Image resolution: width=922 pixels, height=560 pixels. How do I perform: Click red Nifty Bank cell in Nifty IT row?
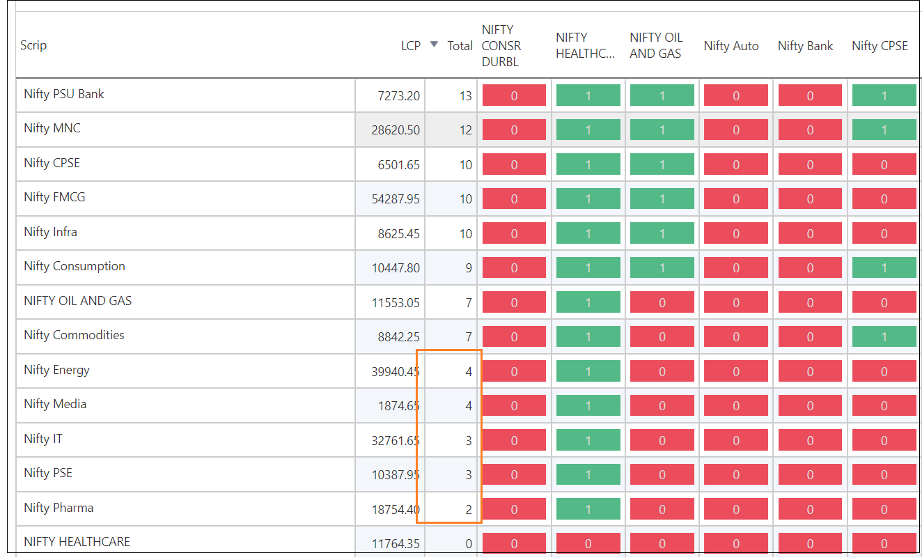pos(811,441)
